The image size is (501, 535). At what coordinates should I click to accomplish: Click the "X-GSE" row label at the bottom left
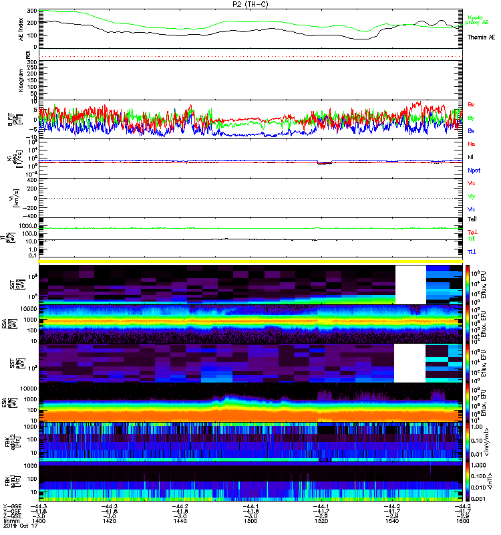12,506
